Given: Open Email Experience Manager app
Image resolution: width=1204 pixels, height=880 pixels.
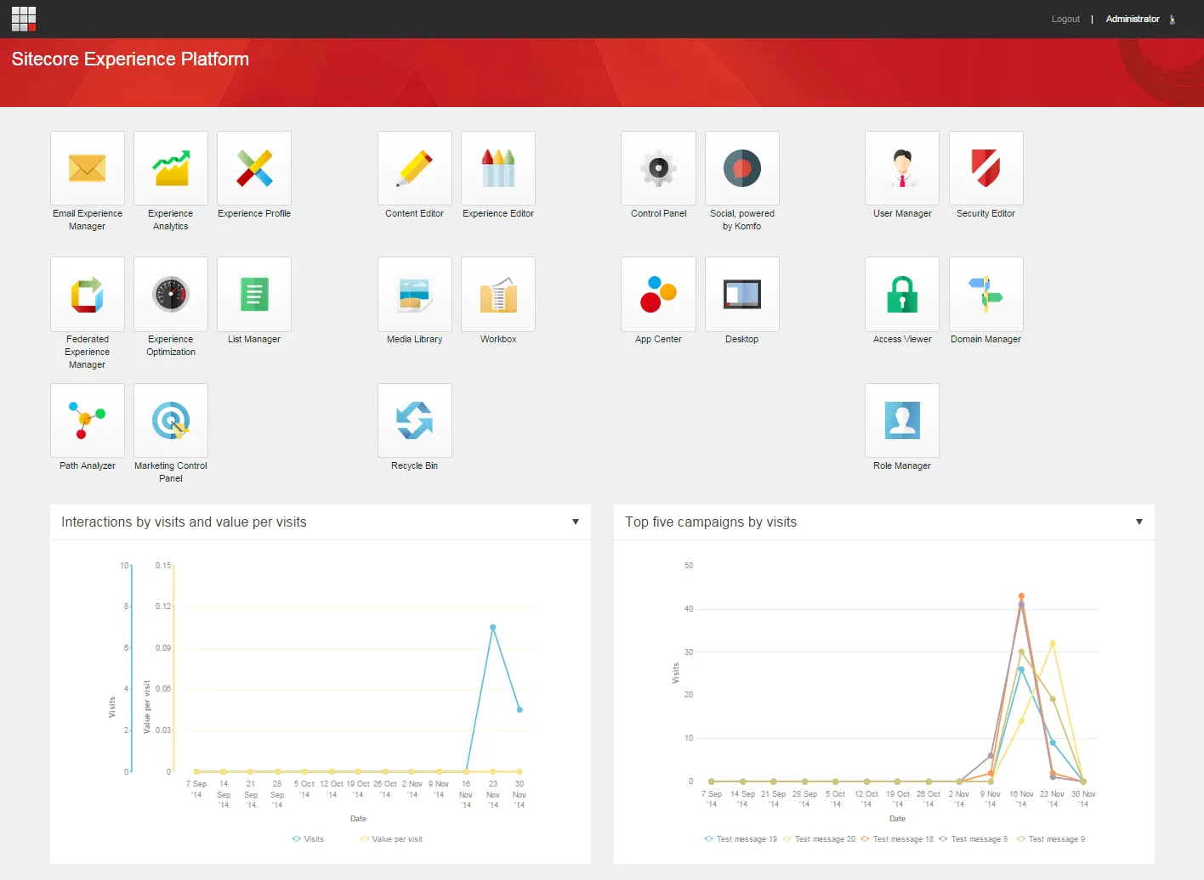Looking at the screenshot, I should click(x=88, y=168).
